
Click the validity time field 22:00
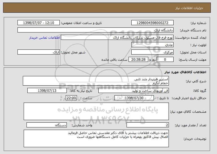click(71, 98)
